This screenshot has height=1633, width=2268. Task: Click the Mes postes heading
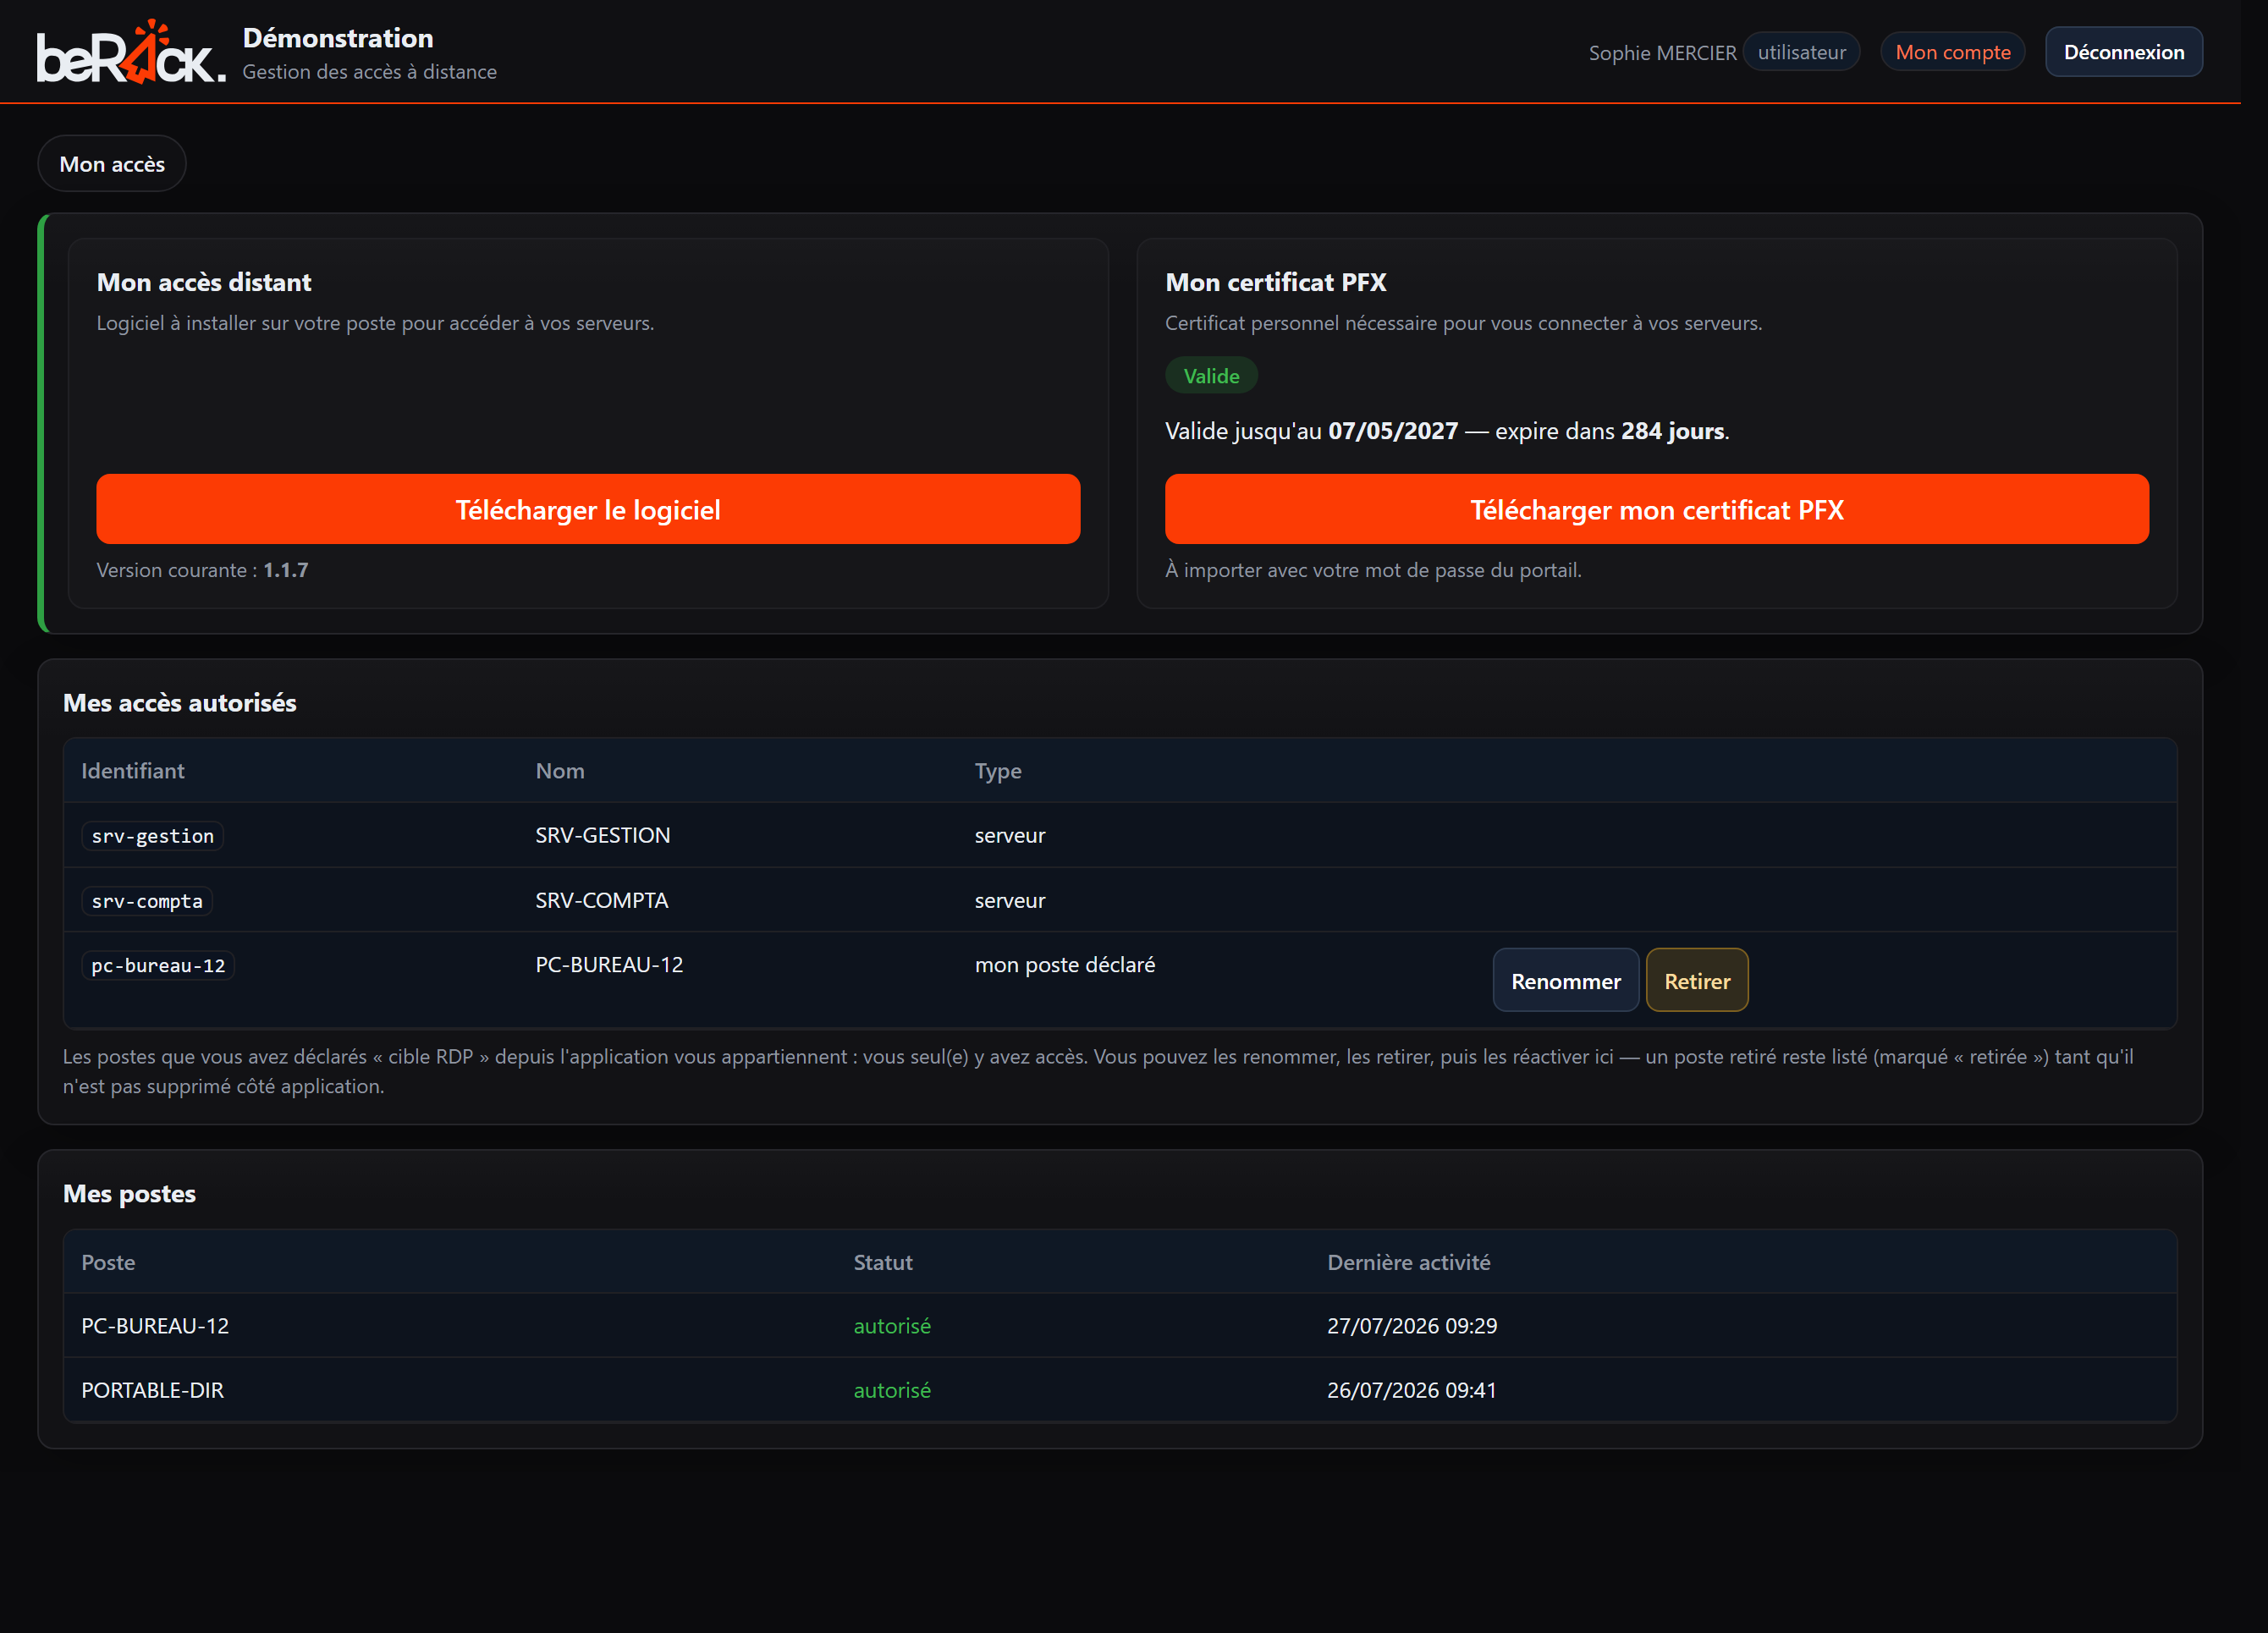coord(129,1194)
